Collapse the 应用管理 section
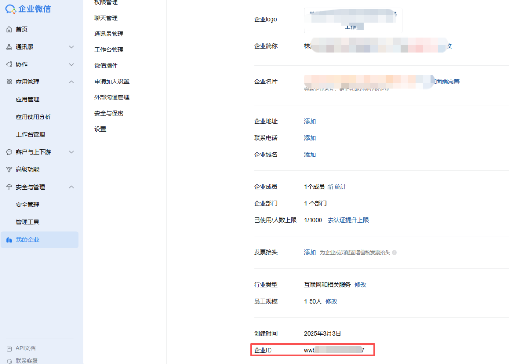The image size is (509, 364). 71,81
